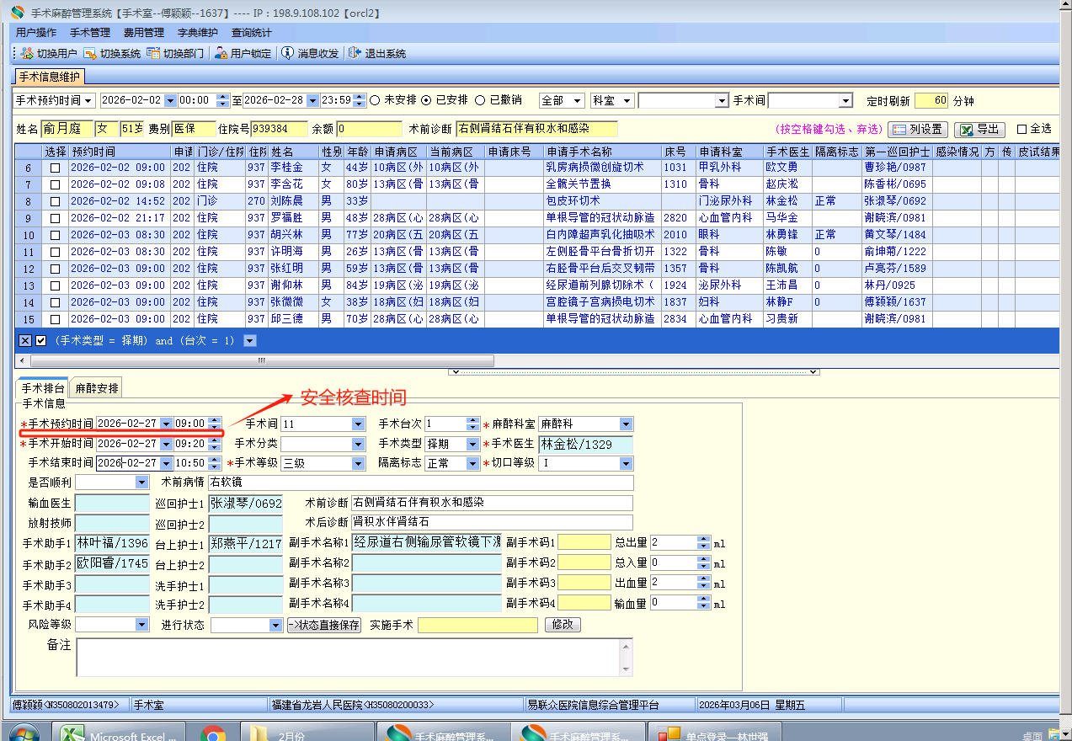Open the 2月份 folder taskbar item

tap(307, 733)
